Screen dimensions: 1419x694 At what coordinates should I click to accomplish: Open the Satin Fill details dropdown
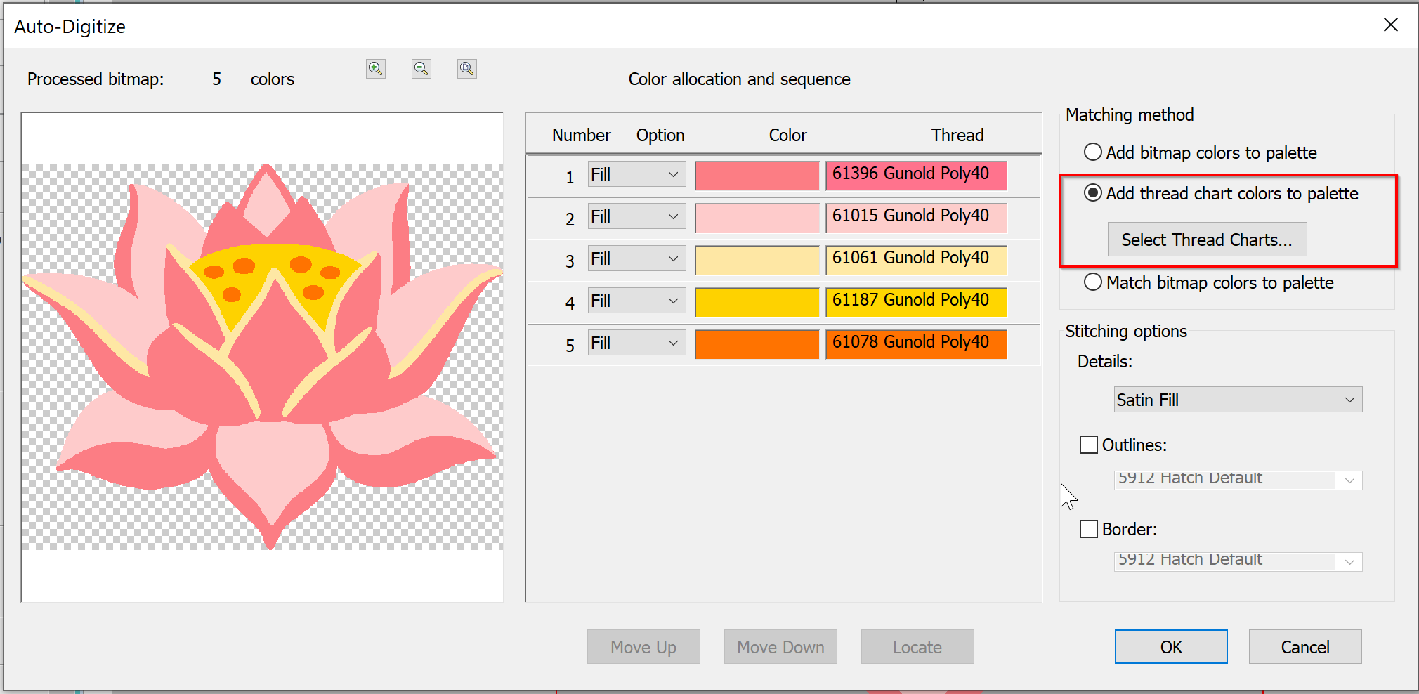pyautogui.click(x=1238, y=400)
